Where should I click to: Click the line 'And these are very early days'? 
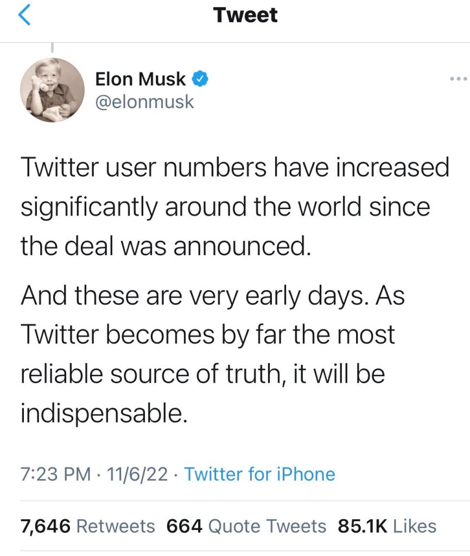pyautogui.click(x=212, y=297)
